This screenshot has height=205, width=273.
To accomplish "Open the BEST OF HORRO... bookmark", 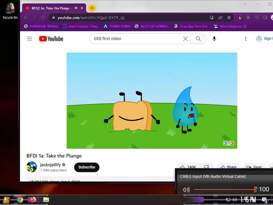I will click(152, 26).
